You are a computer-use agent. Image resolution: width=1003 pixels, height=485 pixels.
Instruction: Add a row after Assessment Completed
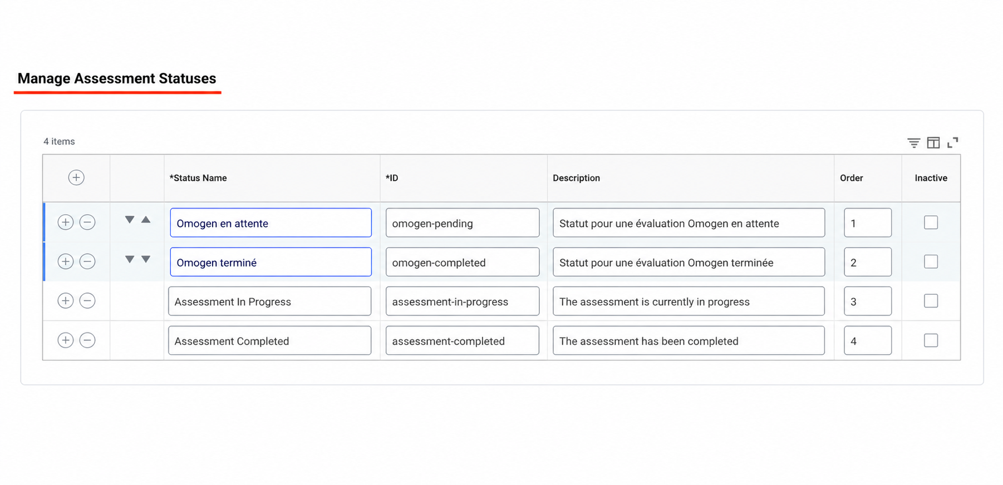66,340
